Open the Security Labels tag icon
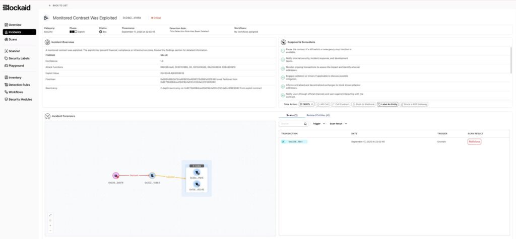 (6, 58)
